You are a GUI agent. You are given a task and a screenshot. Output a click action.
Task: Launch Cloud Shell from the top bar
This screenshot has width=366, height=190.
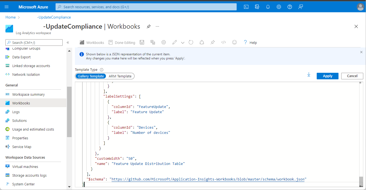point(246,7)
